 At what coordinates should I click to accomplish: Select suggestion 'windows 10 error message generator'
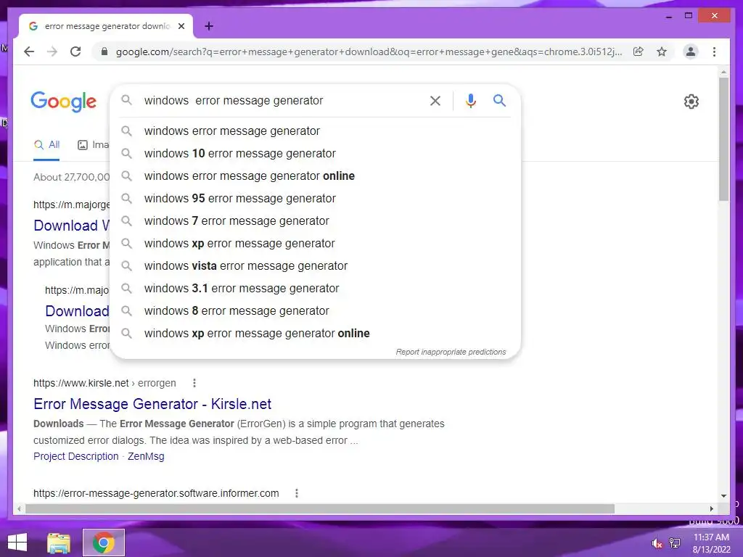(x=315, y=154)
